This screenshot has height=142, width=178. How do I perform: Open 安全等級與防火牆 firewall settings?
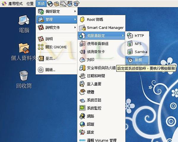coord(98,68)
